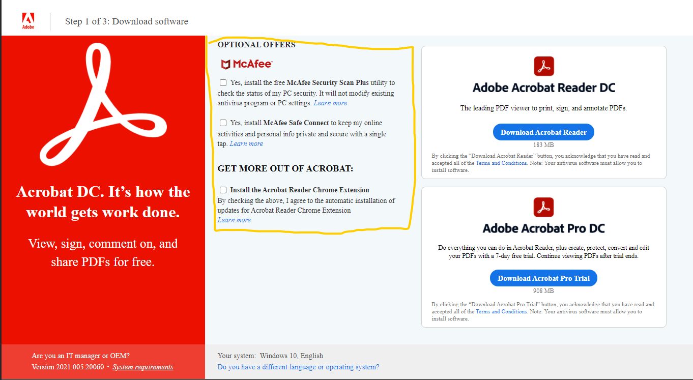Click the leading PDF viewer description text
693x380 pixels.
[543, 108]
